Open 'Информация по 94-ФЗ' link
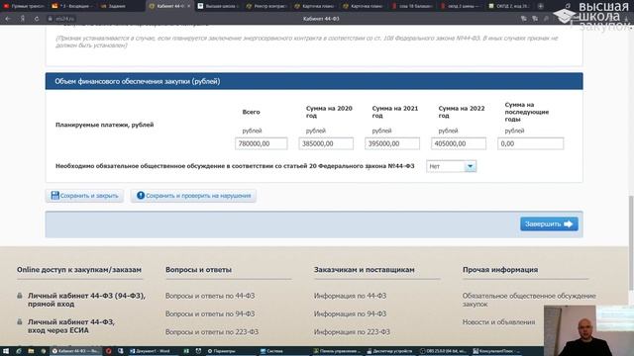Screen dimensions: 634x356 350,313
